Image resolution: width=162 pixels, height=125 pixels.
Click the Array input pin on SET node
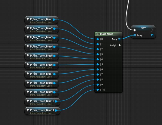click(135, 35)
